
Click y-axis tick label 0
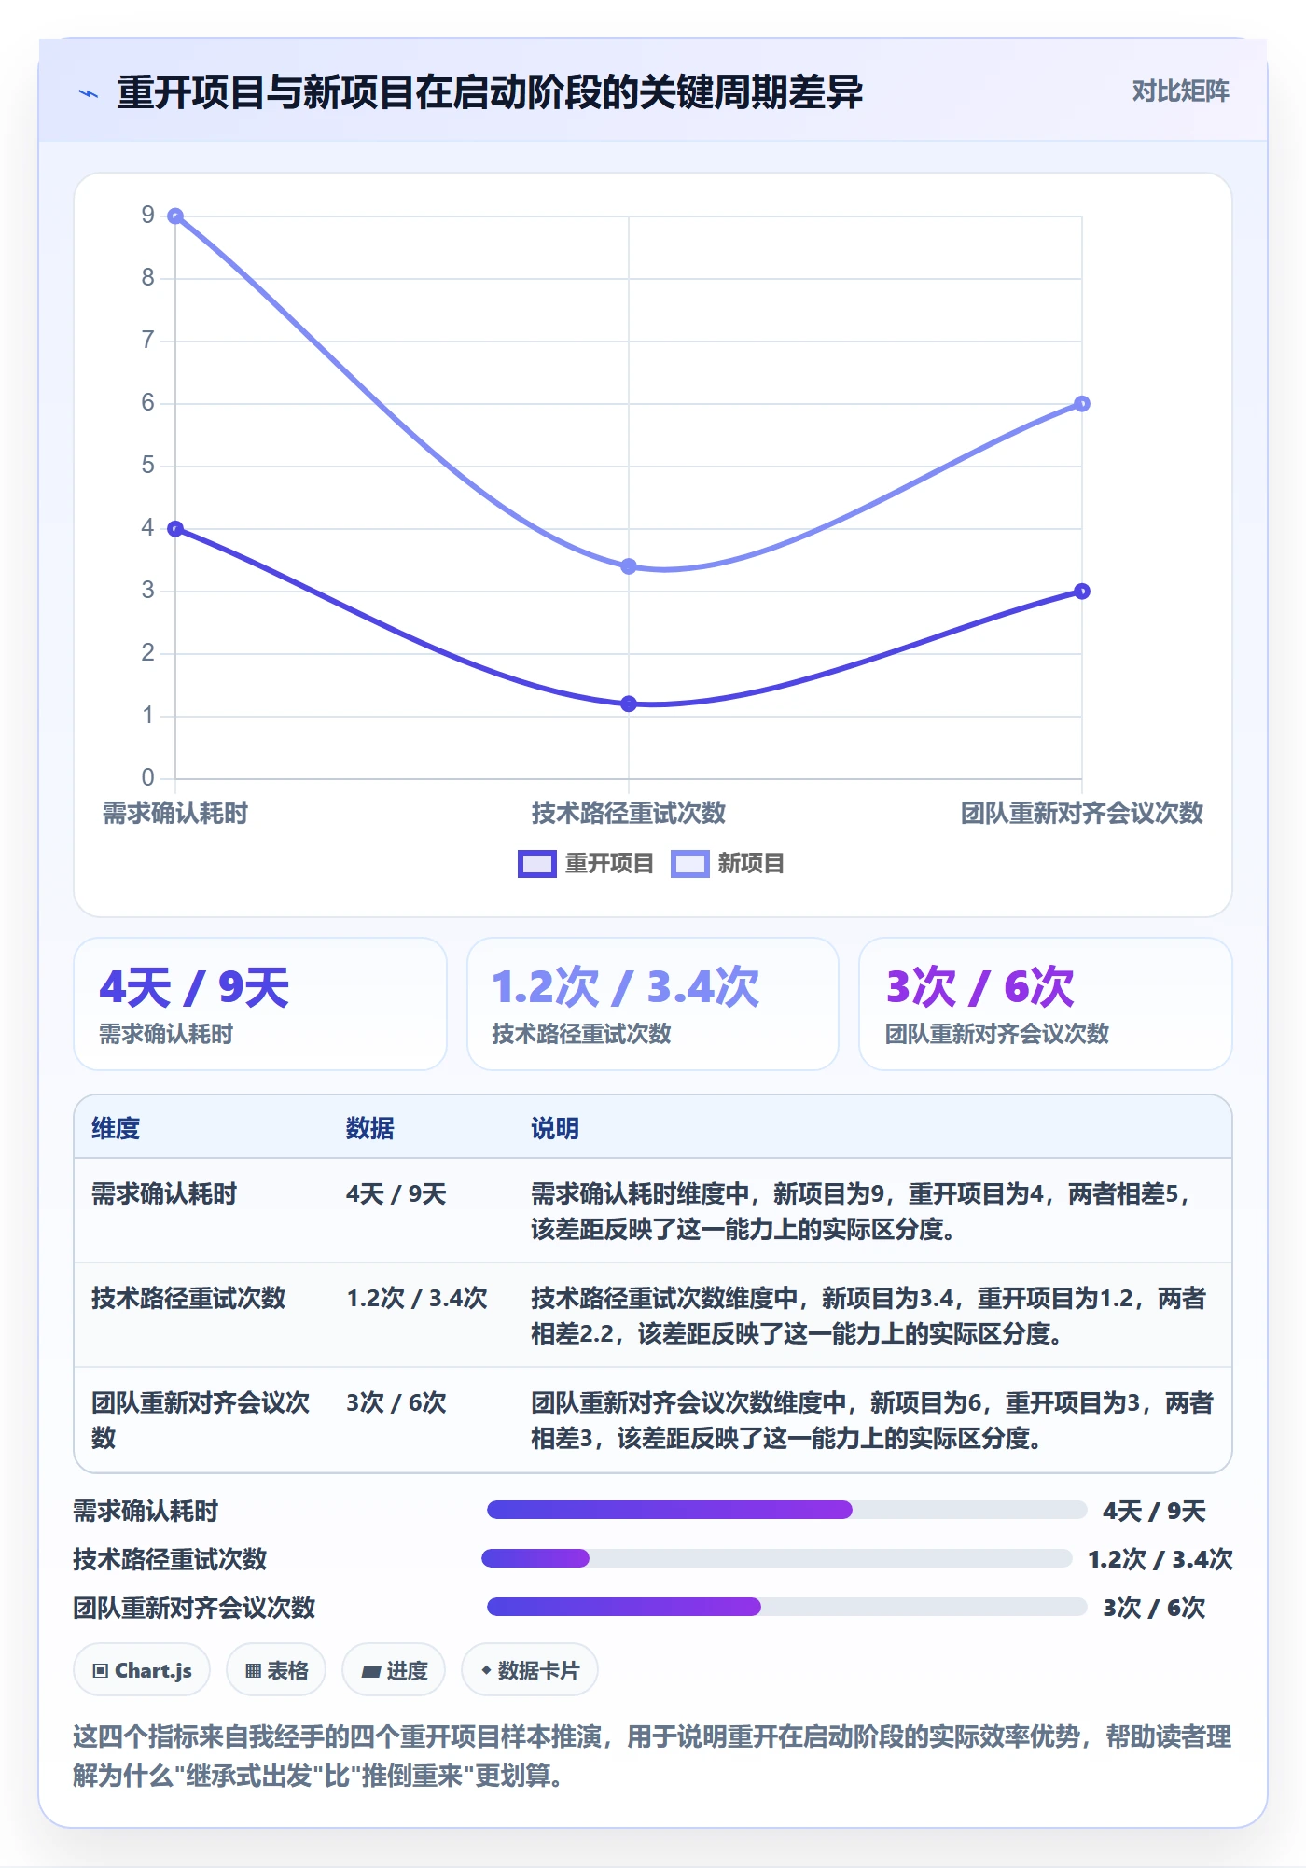coord(148,778)
